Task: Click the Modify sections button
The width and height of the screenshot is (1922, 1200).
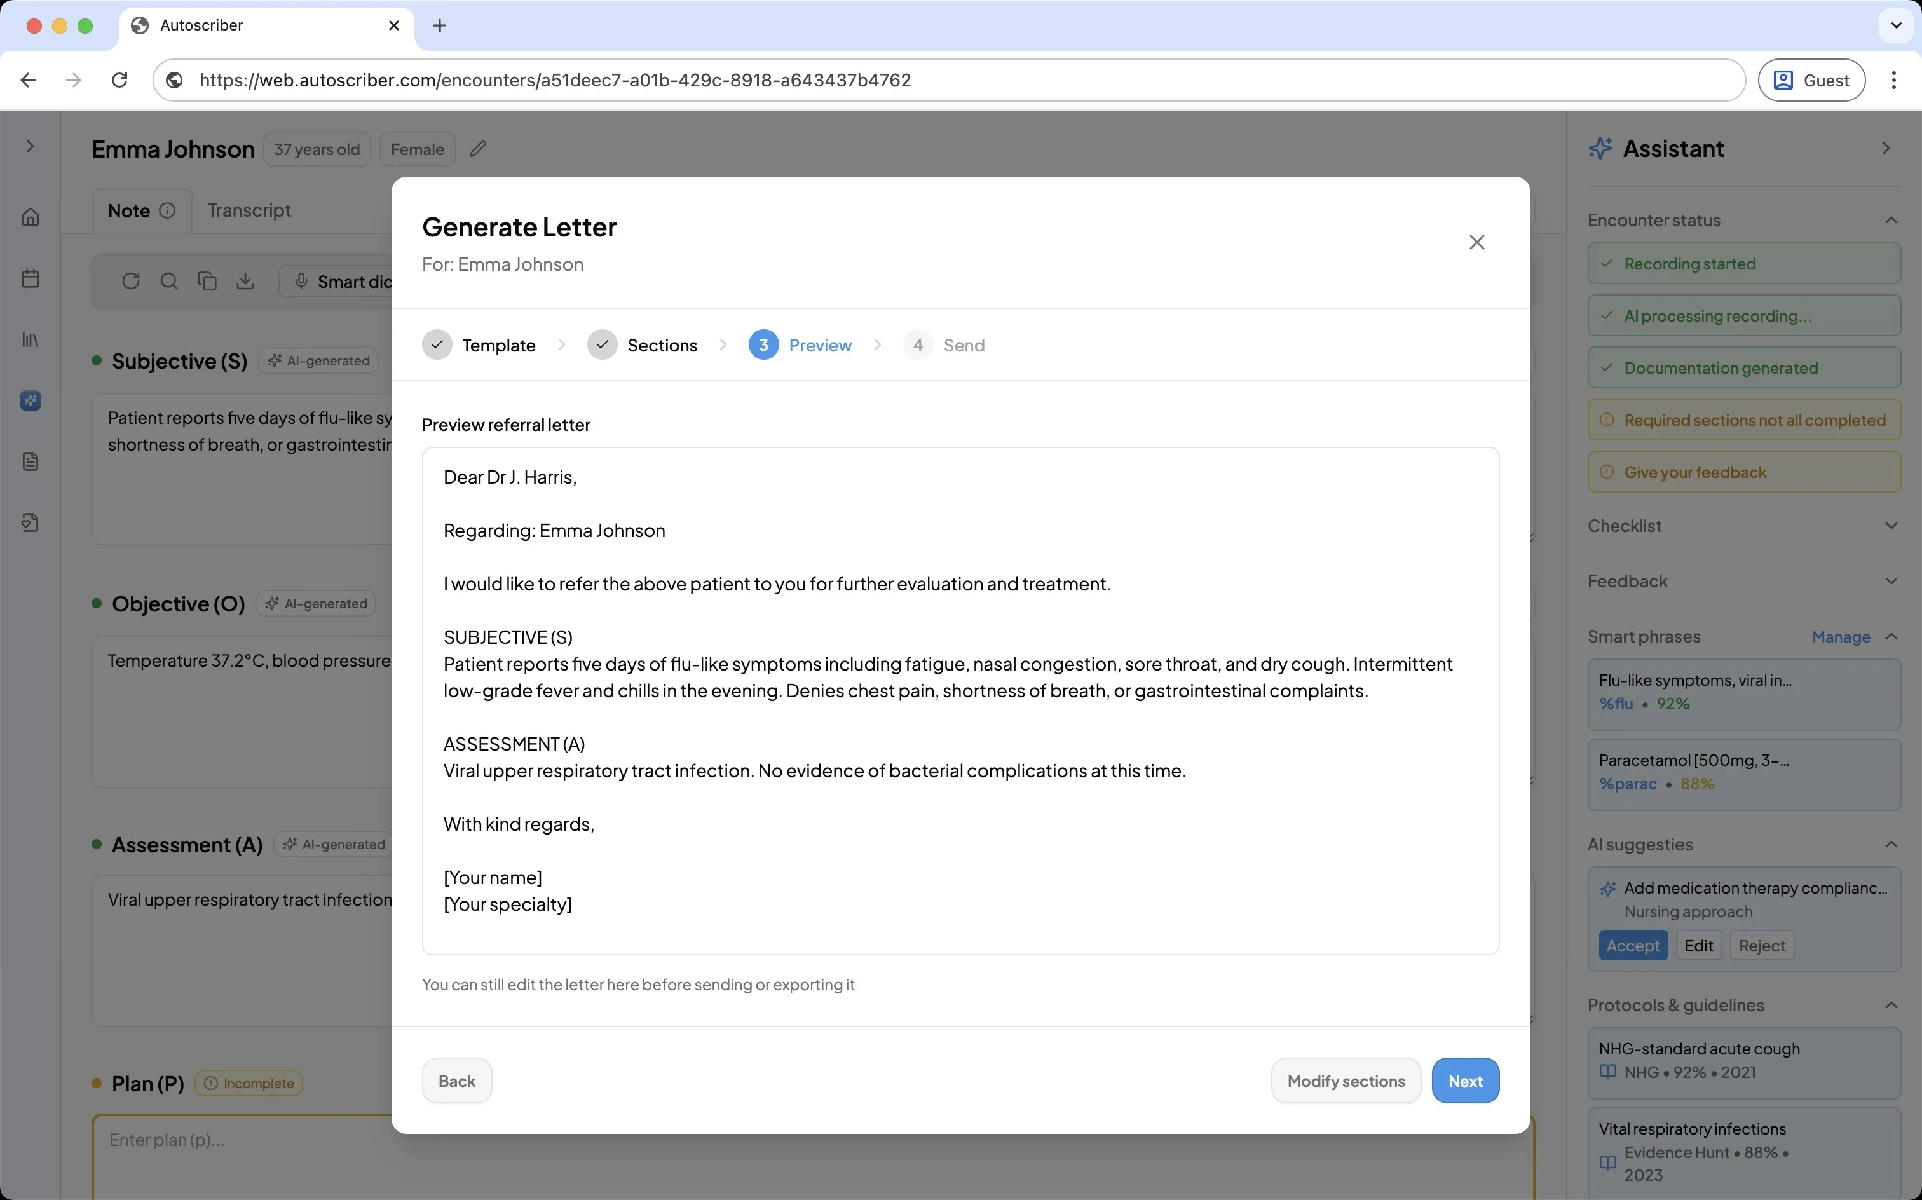Action: [1345, 1080]
